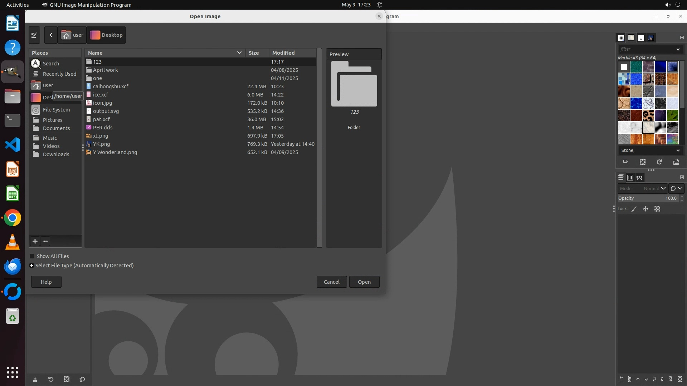Click open pattern as image icon
The image size is (687, 386).
click(676, 162)
